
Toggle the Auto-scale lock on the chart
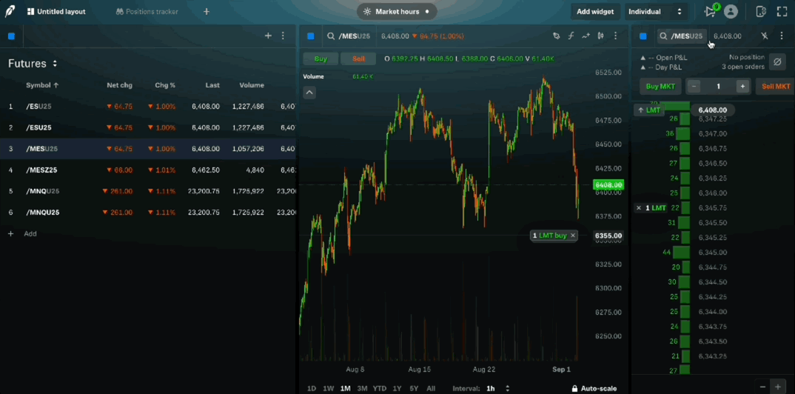[x=594, y=388]
